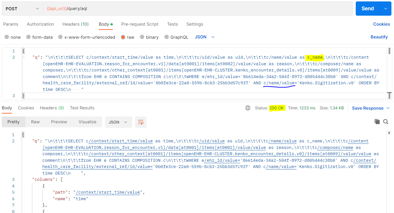
Task: Click the globe network status icon
Action: 248,108
